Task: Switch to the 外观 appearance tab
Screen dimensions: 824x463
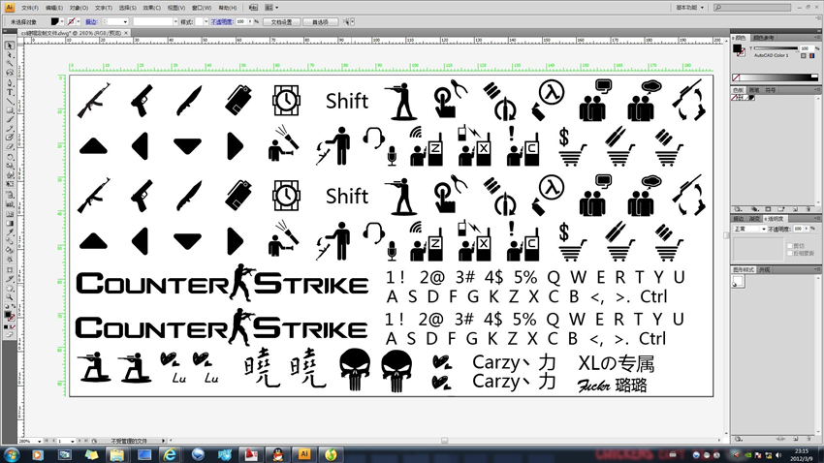Action: 765,270
